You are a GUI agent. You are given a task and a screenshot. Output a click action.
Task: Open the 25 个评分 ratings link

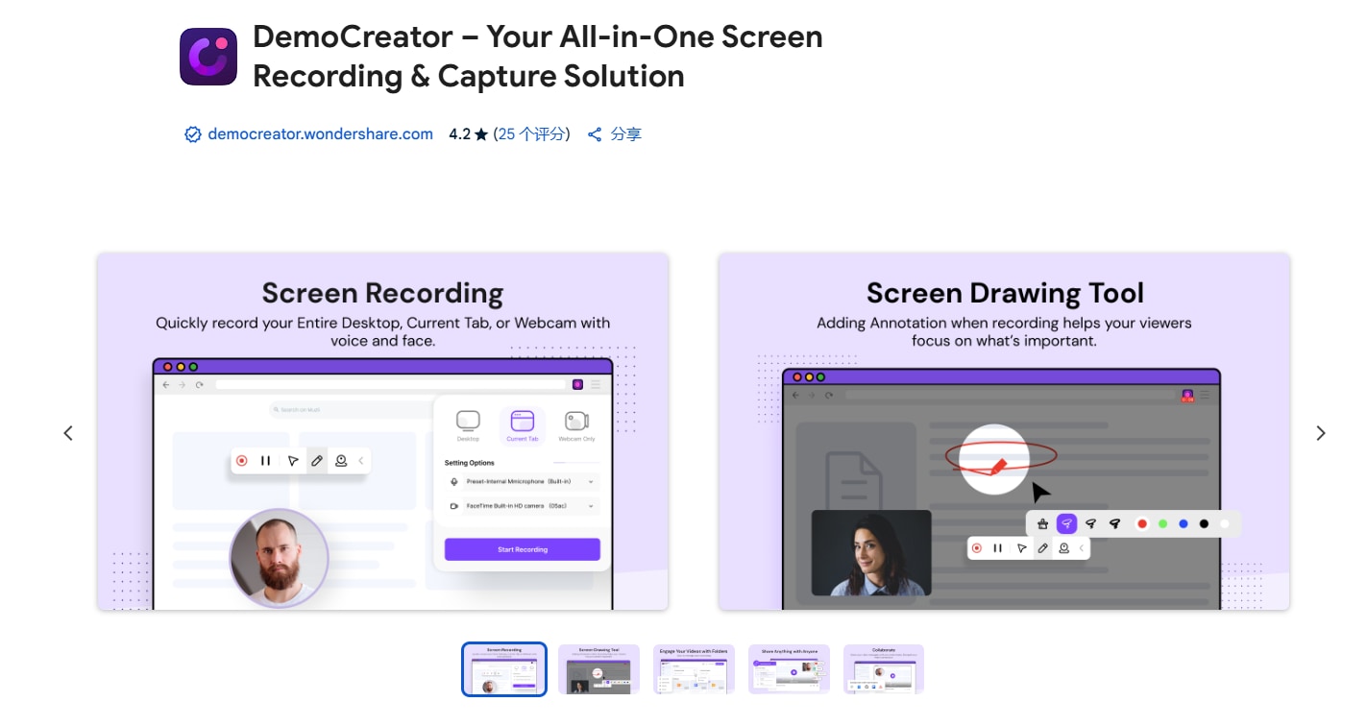click(x=531, y=134)
